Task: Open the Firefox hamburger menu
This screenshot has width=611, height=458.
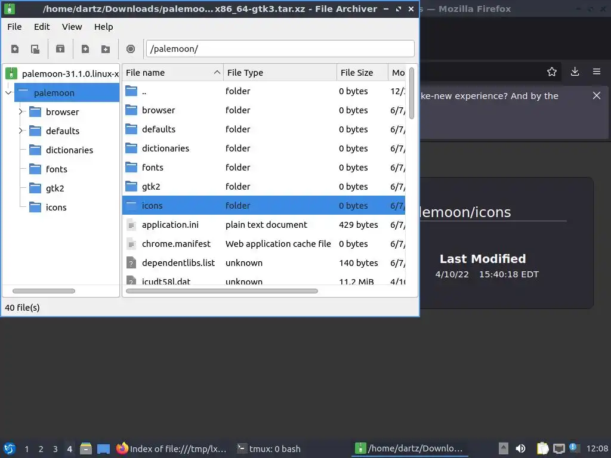Action: 597,72
